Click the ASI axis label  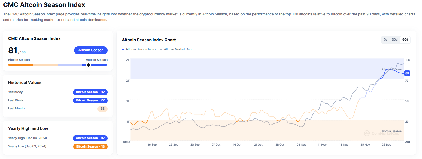tap(407, 142)
